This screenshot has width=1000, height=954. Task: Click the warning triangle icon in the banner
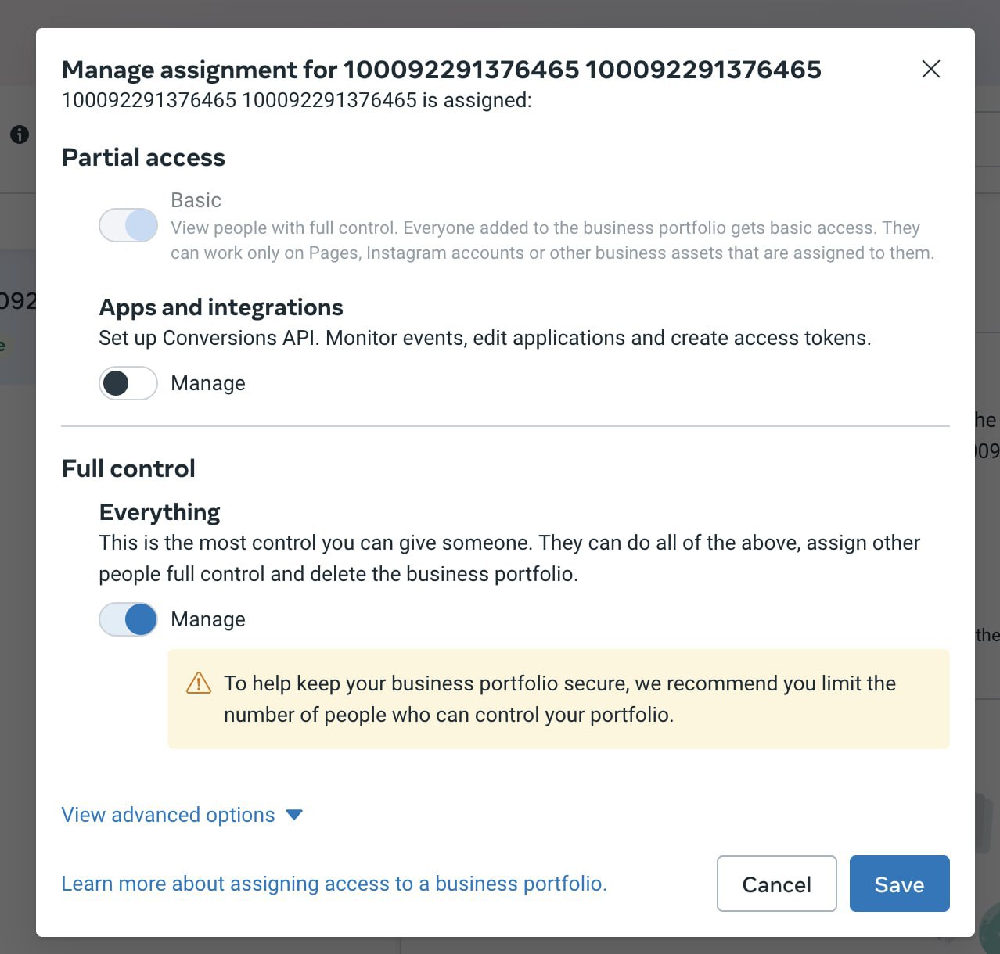pos(199,683)
